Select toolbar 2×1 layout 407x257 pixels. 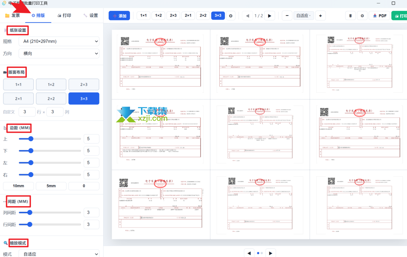pos(188,15)
